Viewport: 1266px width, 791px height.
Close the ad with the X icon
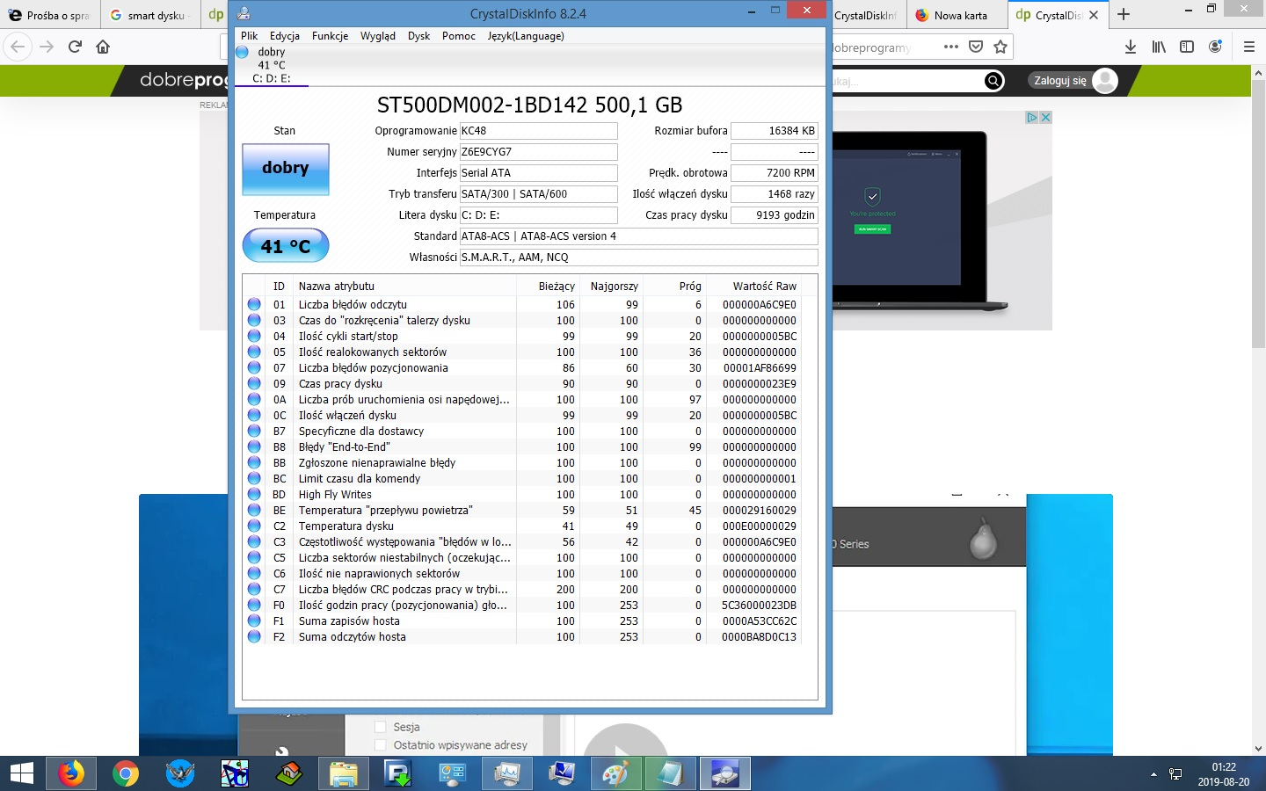(1046, 117)
